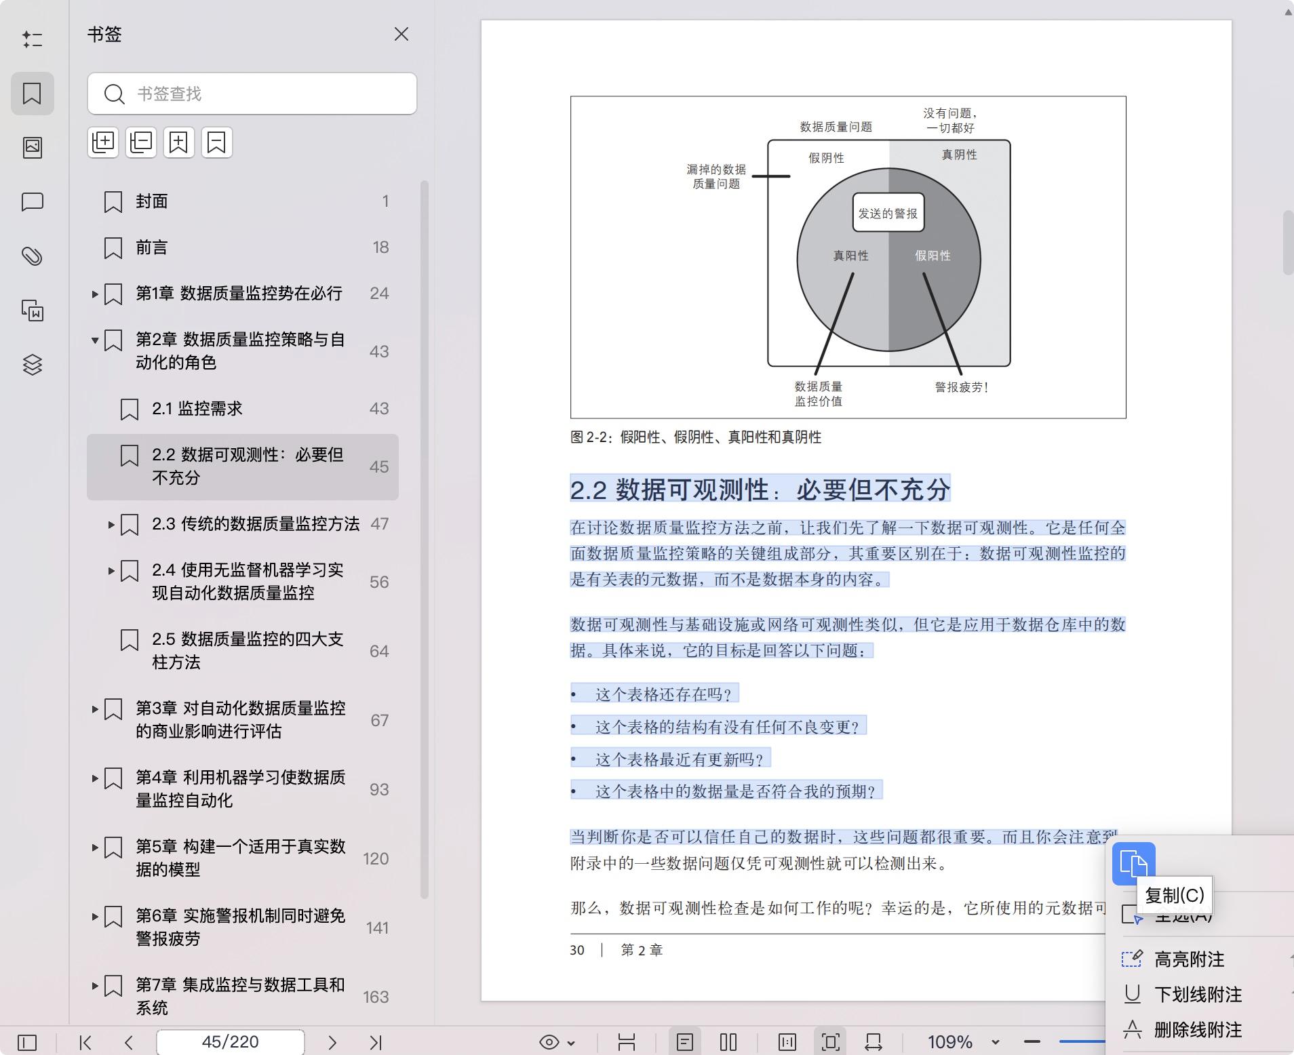Switch to two-page view
The height and width of the screenshot is (1055, 1294).
pyautogui.click(x=728, y=1042)
